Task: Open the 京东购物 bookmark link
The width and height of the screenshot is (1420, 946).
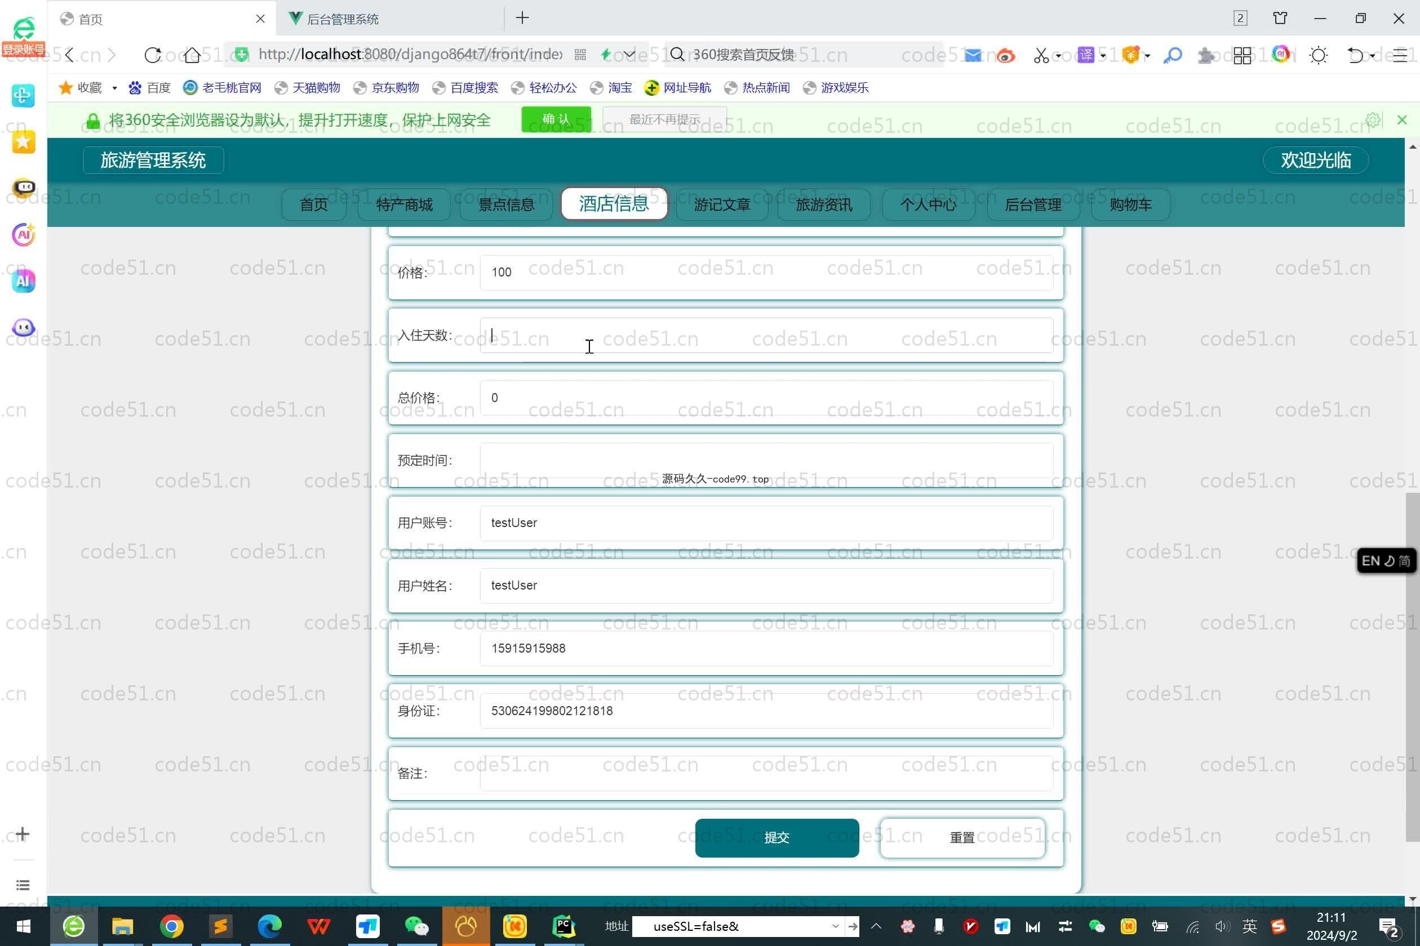Action: click(x=387, y=88)
